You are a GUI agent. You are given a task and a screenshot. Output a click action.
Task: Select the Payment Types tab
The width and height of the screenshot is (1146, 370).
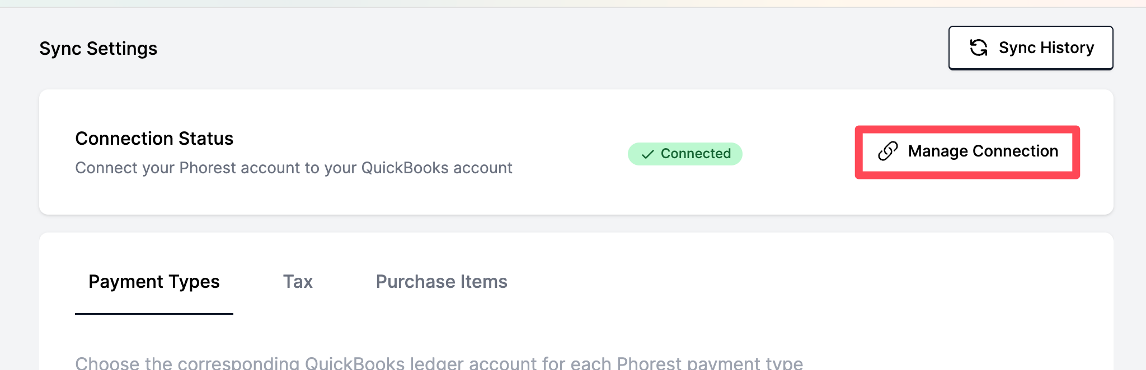pyautogui.click(x=154, y=282)
